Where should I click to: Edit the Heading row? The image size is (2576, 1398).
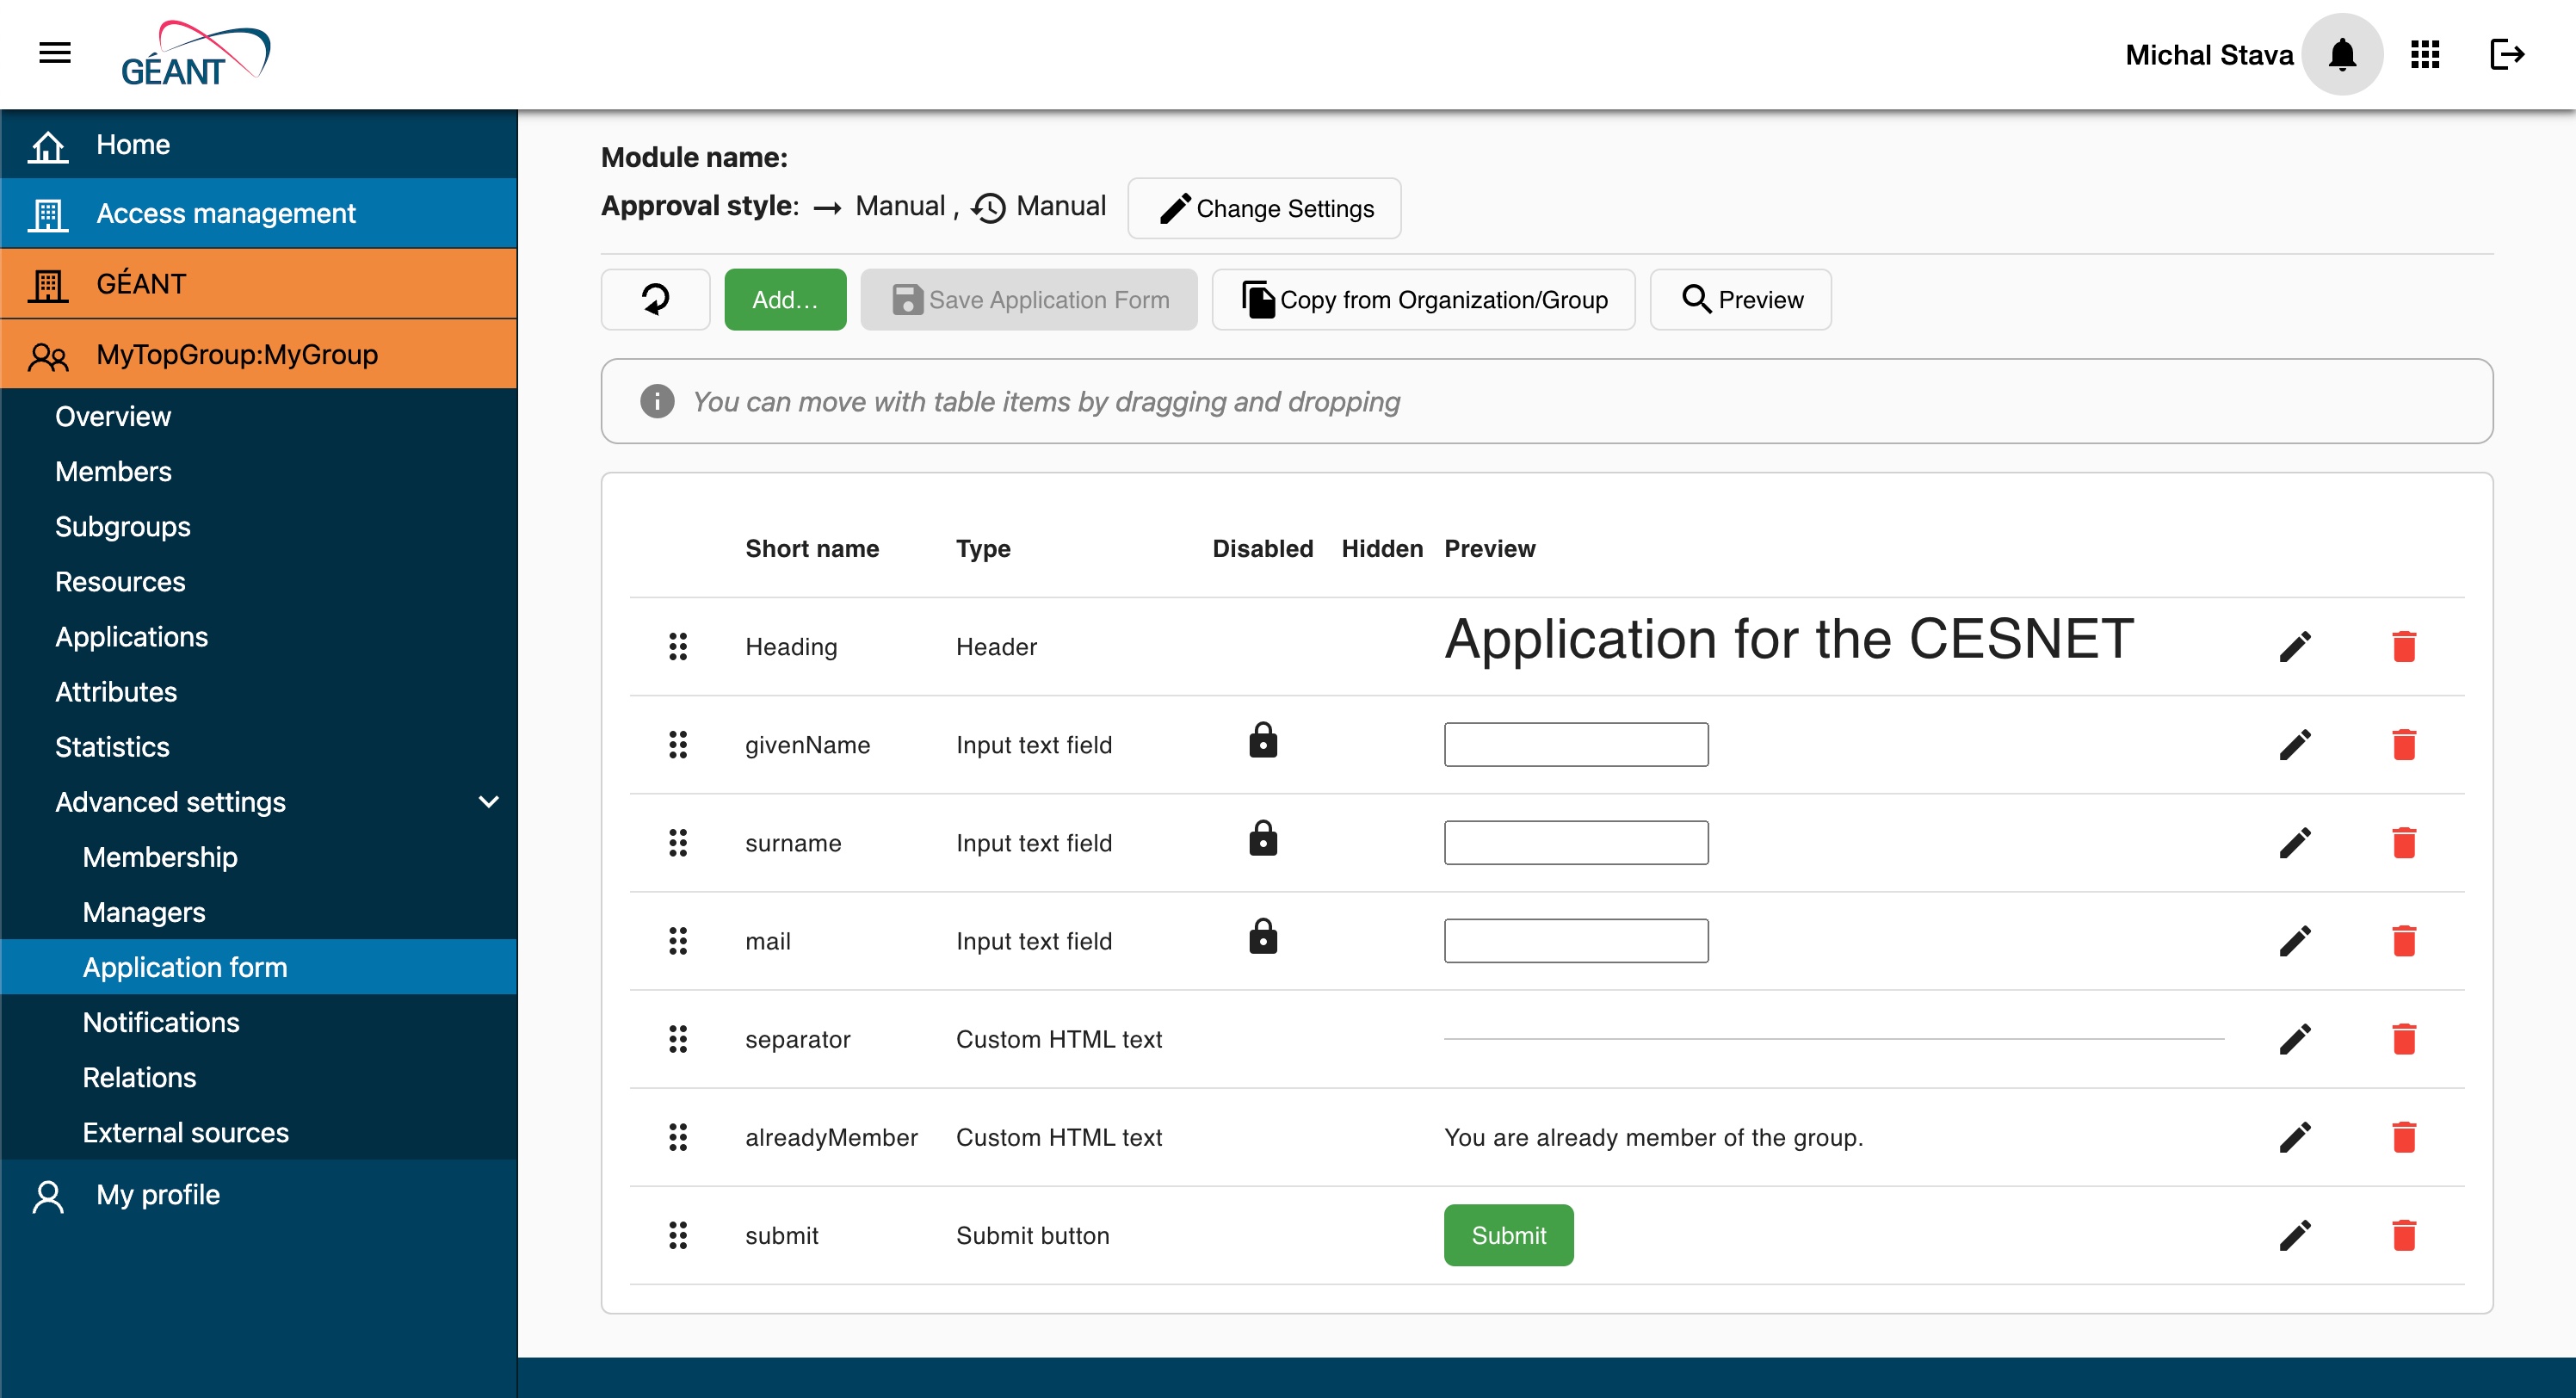(x=2295, y=646)
